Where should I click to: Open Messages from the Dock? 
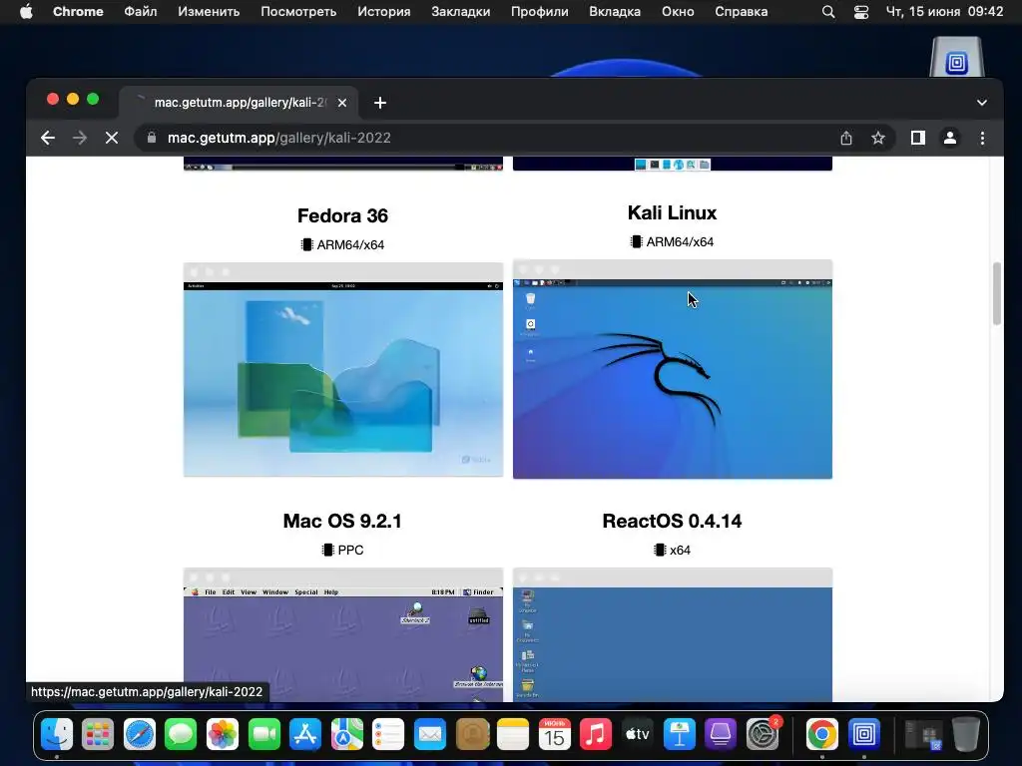(181, 735)
